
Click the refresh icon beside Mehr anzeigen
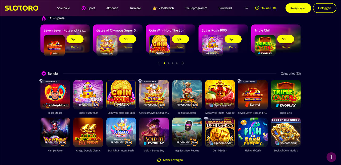pos(159,160)
